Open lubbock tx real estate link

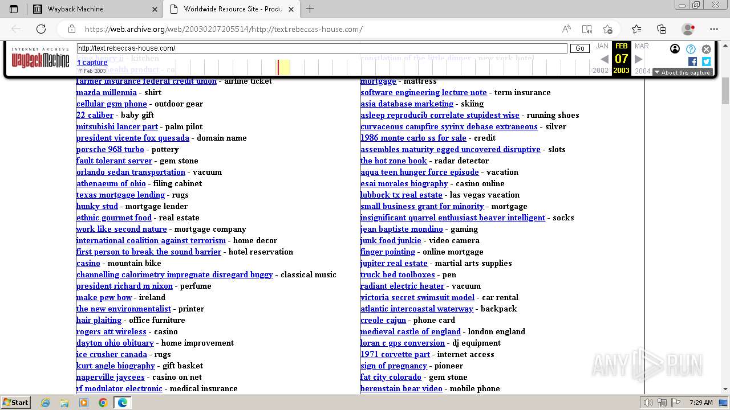[x=401, y=195]
